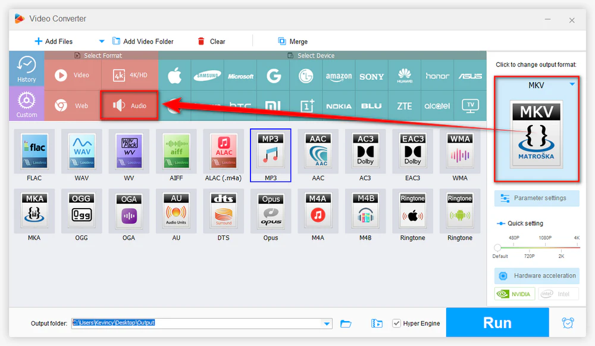Viewport: 595px width, 346px height.
Task: Expand the output folder path dropdown
Action: click(x=327, y=323)
